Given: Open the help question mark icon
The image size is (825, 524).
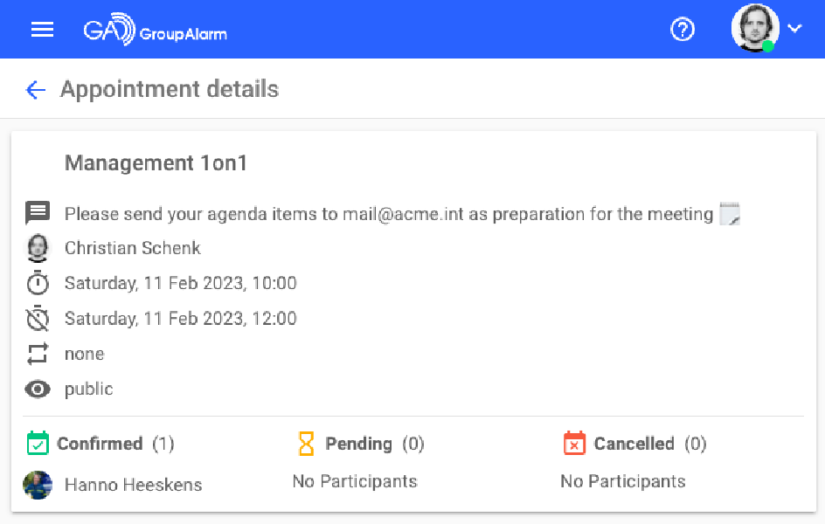Looking at the screenshot, I should click(x=682, y=30).
